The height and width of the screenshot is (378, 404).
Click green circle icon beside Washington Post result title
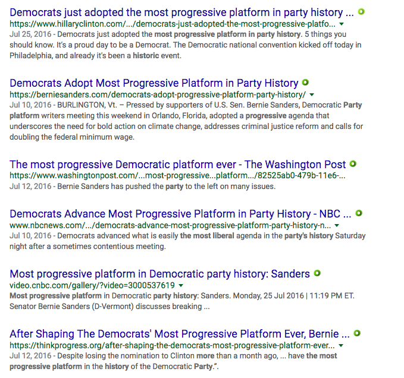click(353, 163)
